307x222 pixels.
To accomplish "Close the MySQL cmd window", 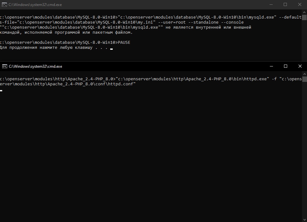I will pyautogui.click(x=300, y=4).
